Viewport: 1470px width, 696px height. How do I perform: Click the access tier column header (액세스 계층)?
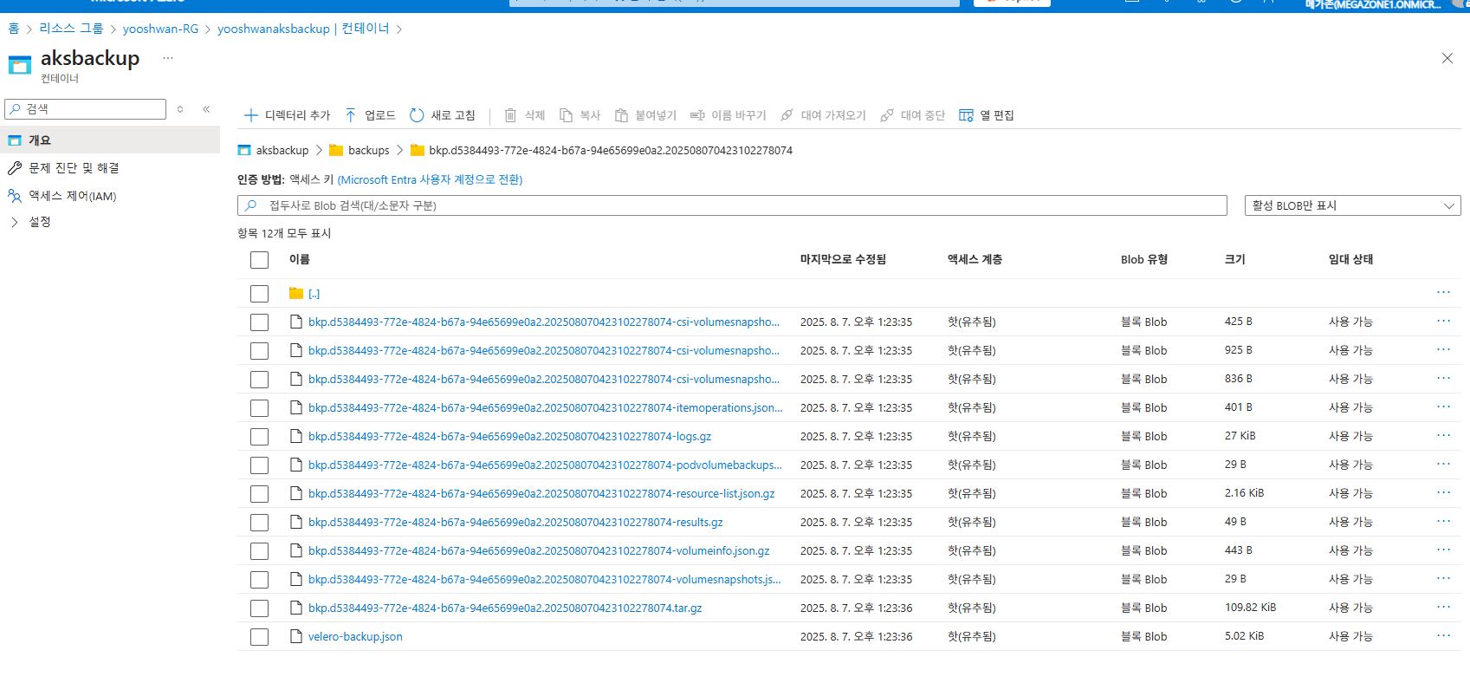[x=975, y=259]
